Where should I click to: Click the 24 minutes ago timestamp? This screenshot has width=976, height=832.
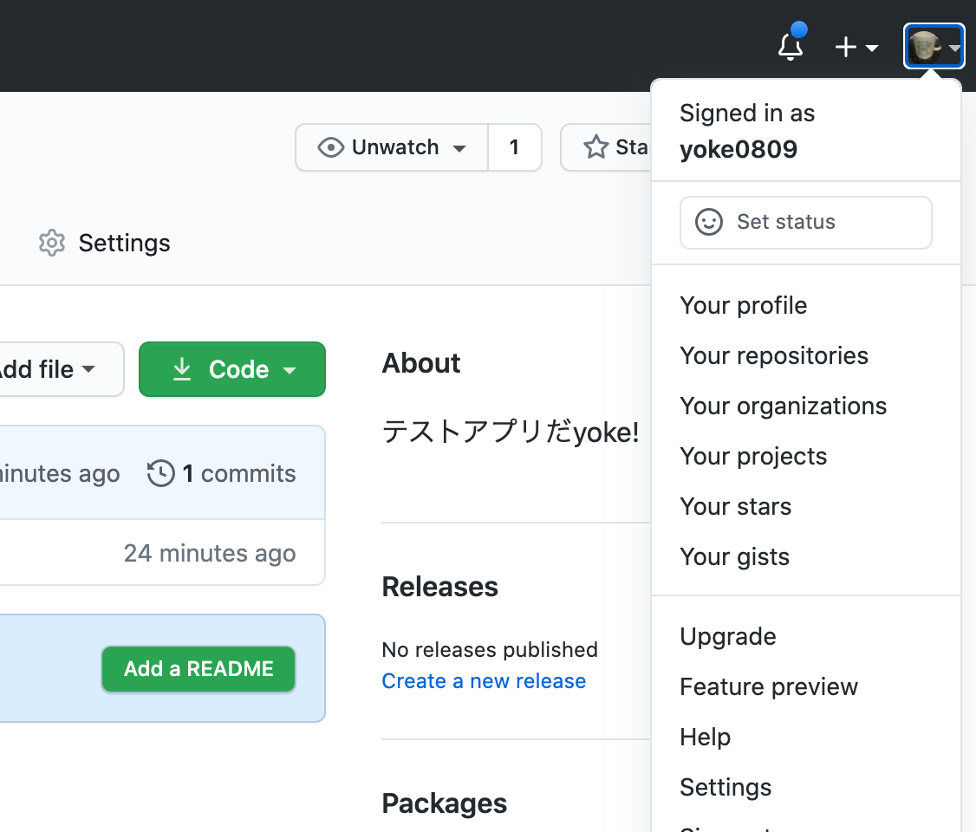tap(210, 553)
